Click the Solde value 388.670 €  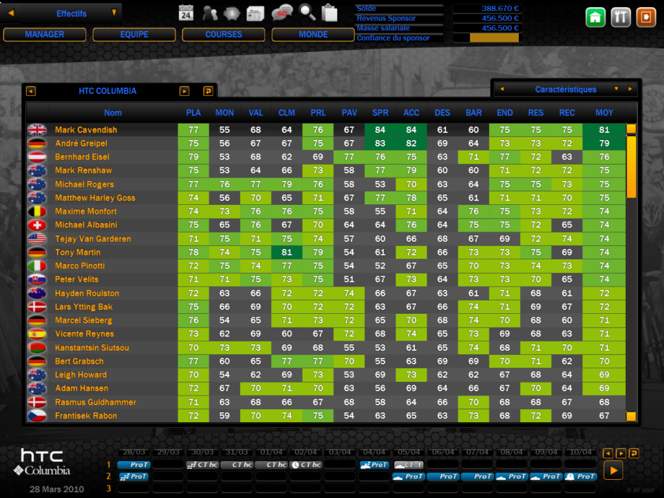point(500,8)
